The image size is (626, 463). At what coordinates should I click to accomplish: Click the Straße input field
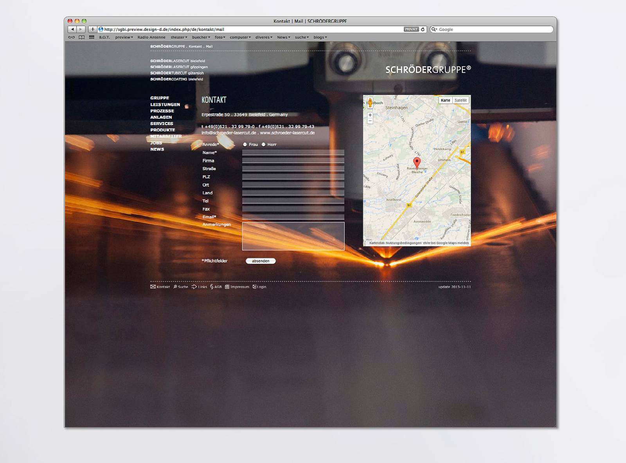click(x=293, y=169)
